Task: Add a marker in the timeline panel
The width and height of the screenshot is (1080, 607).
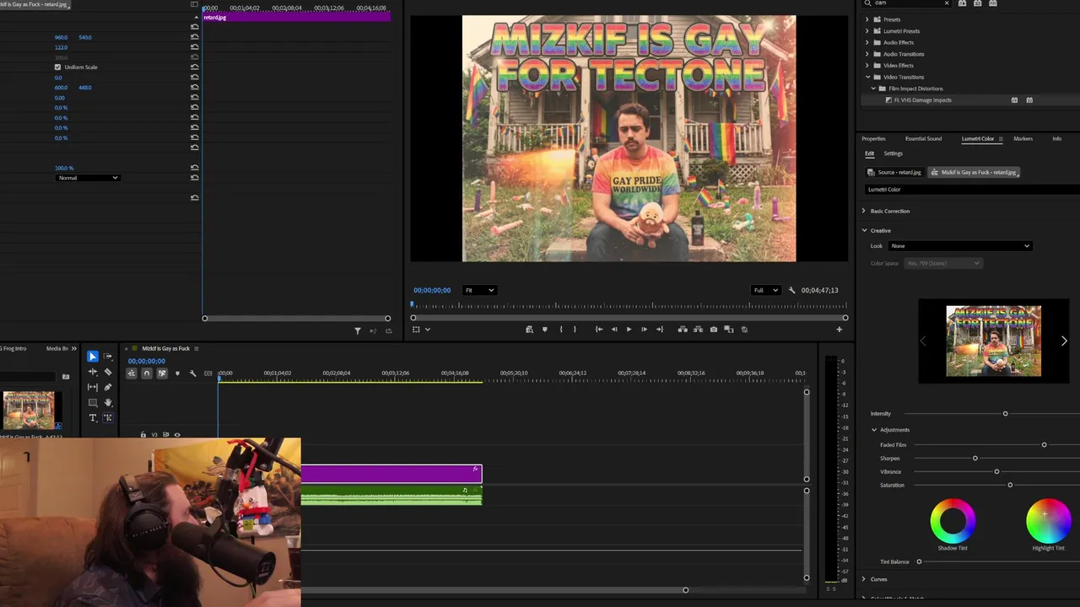Action: [x=177, y=373]
